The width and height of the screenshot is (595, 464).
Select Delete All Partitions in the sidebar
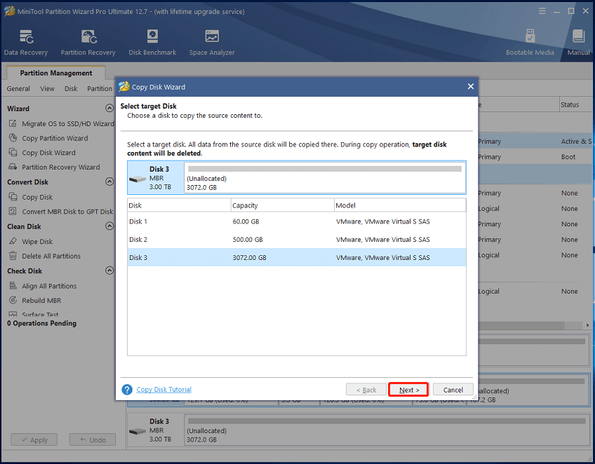[51, 256]
